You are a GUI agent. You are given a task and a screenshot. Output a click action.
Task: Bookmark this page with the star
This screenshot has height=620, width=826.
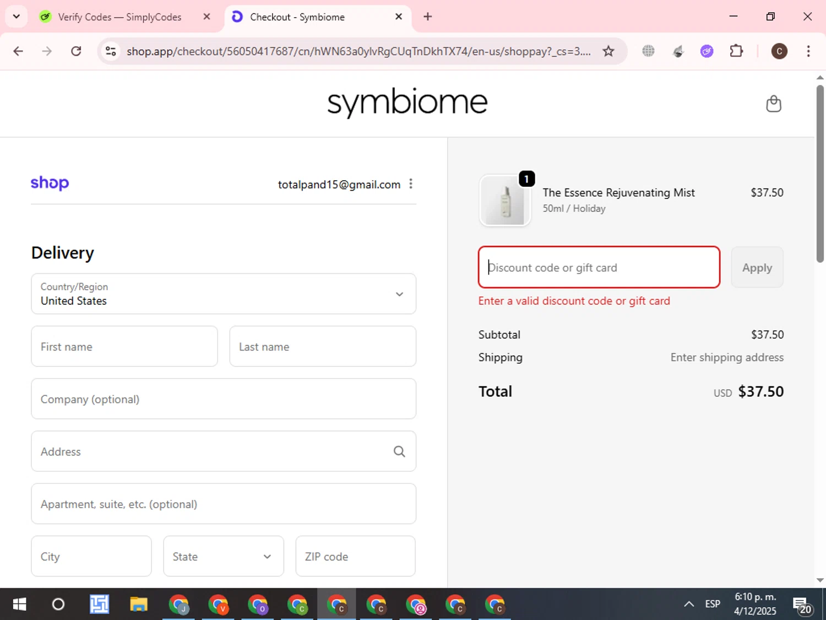pos(608,51)
